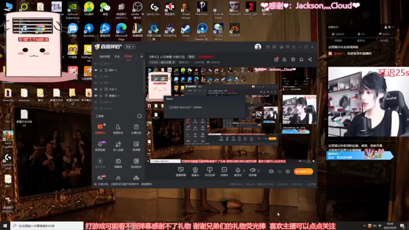Switch to the active orange-underlined scene tab
Screen dimensions: 409x230
click(128, 57)
